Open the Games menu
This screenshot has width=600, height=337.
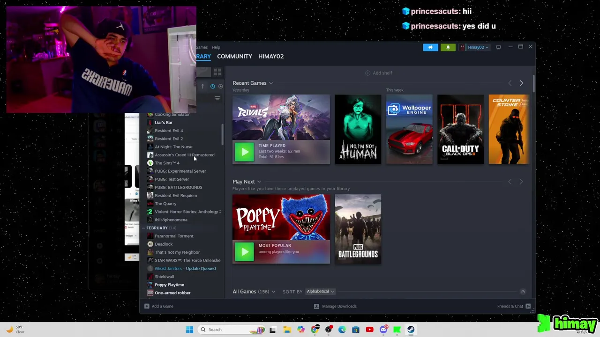tap(202, 47)
